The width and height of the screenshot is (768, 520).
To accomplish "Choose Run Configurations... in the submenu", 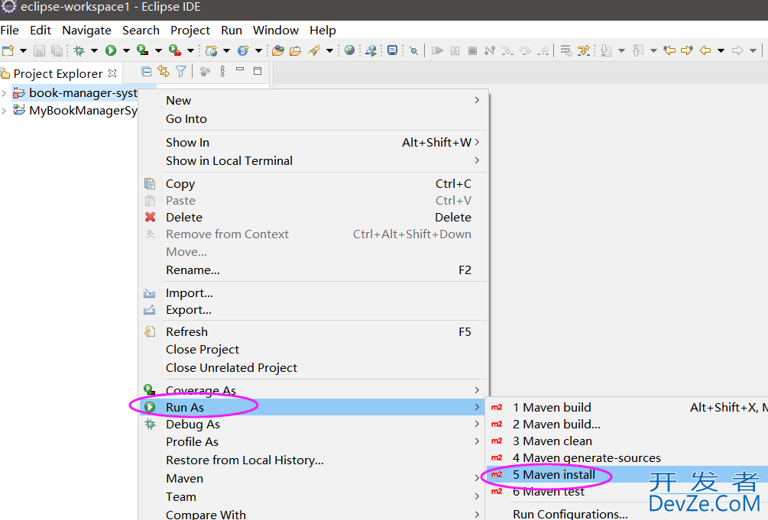I will click(x=627, y=514).
